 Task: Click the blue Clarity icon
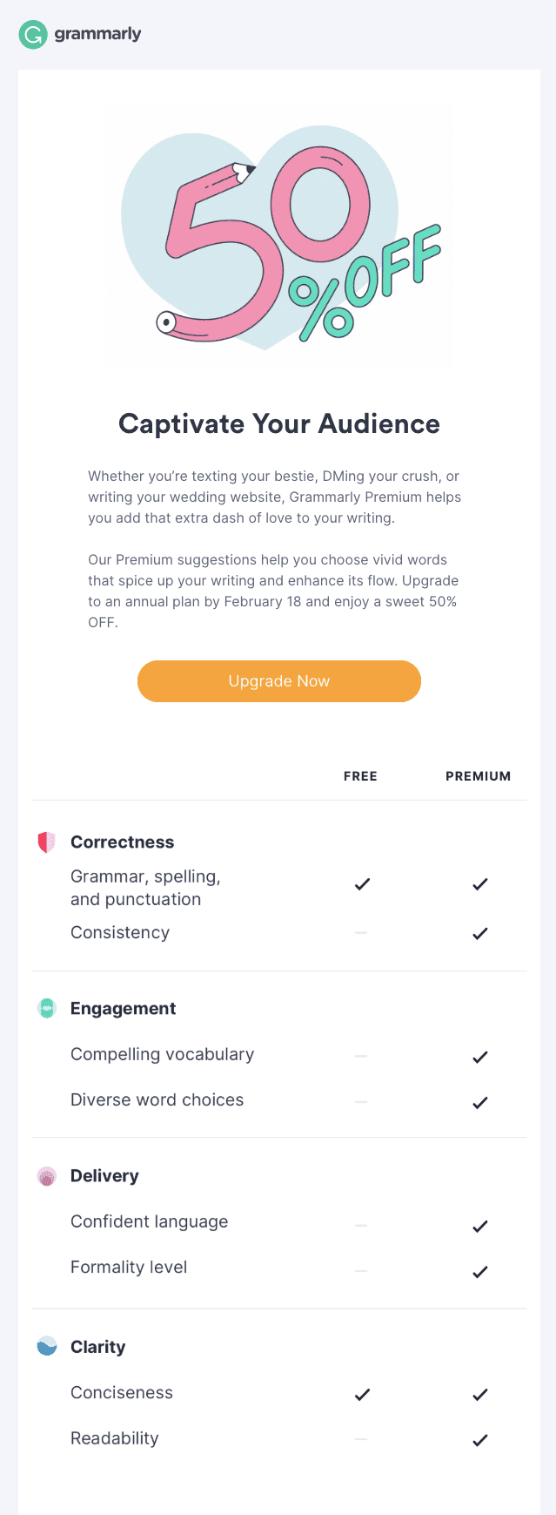click(48, 1346)
